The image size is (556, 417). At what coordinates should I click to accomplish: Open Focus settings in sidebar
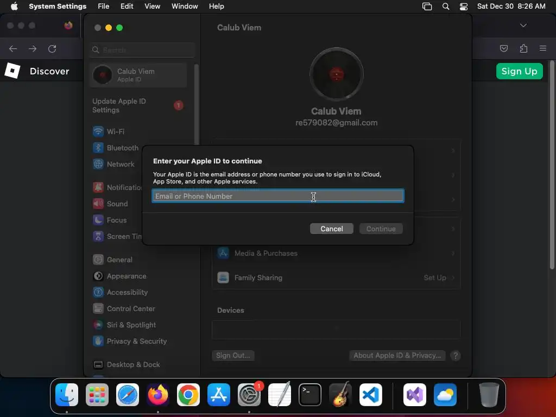point(117,220)
